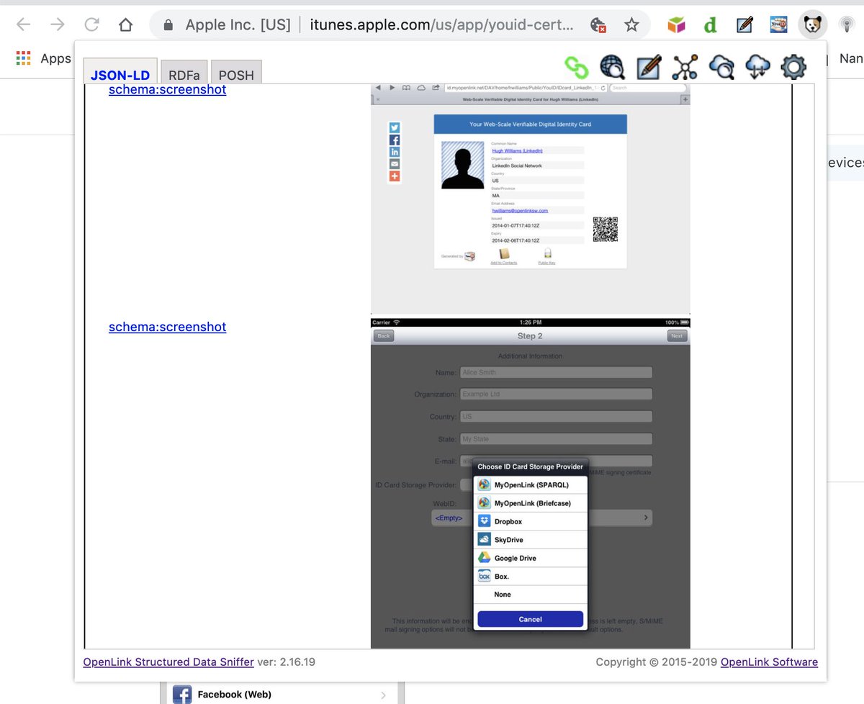Image resolution: width=864 pixels, height=704 pixels.
Task: Open the Apps bookmarks shortcut
Action: tap(44, 58)
